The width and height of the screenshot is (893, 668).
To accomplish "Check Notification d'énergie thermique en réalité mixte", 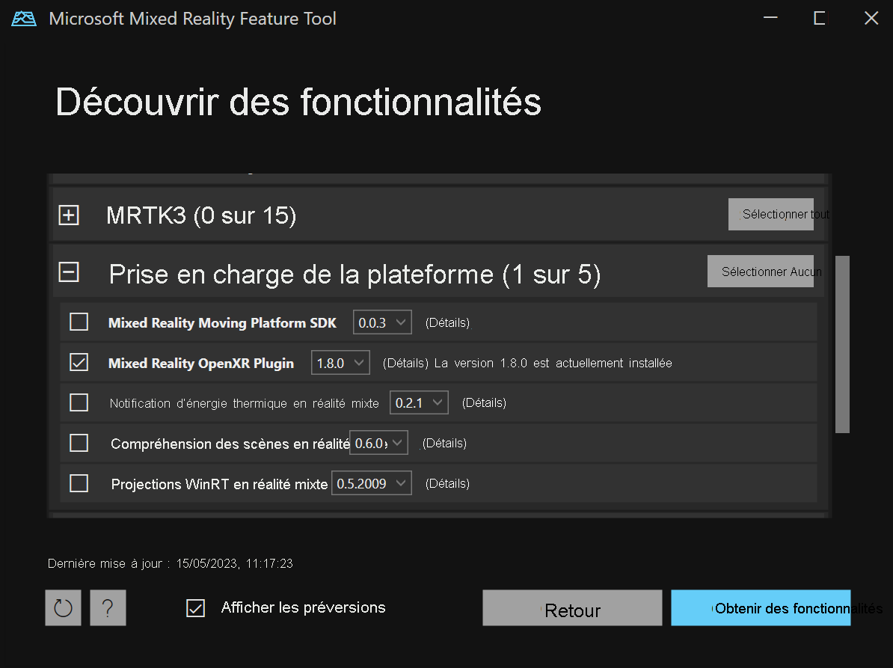I will 79,402.
